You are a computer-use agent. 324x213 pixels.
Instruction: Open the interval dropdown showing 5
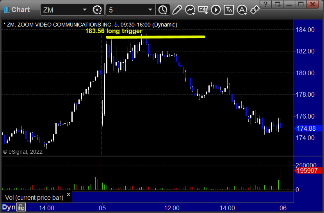pos(150,10)
